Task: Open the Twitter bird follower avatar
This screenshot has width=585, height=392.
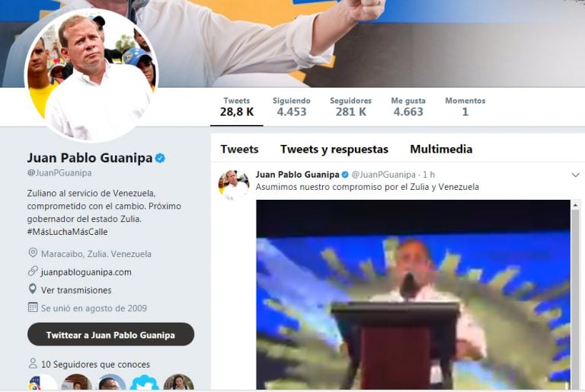Action: 145,384
